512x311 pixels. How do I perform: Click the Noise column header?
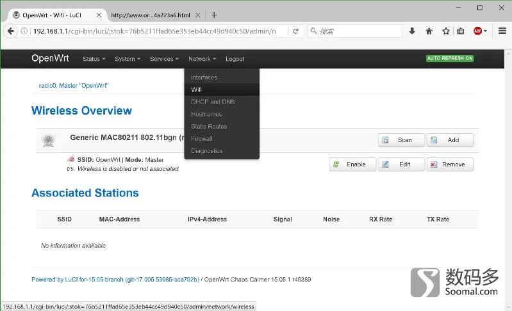[x=331, y=219]
